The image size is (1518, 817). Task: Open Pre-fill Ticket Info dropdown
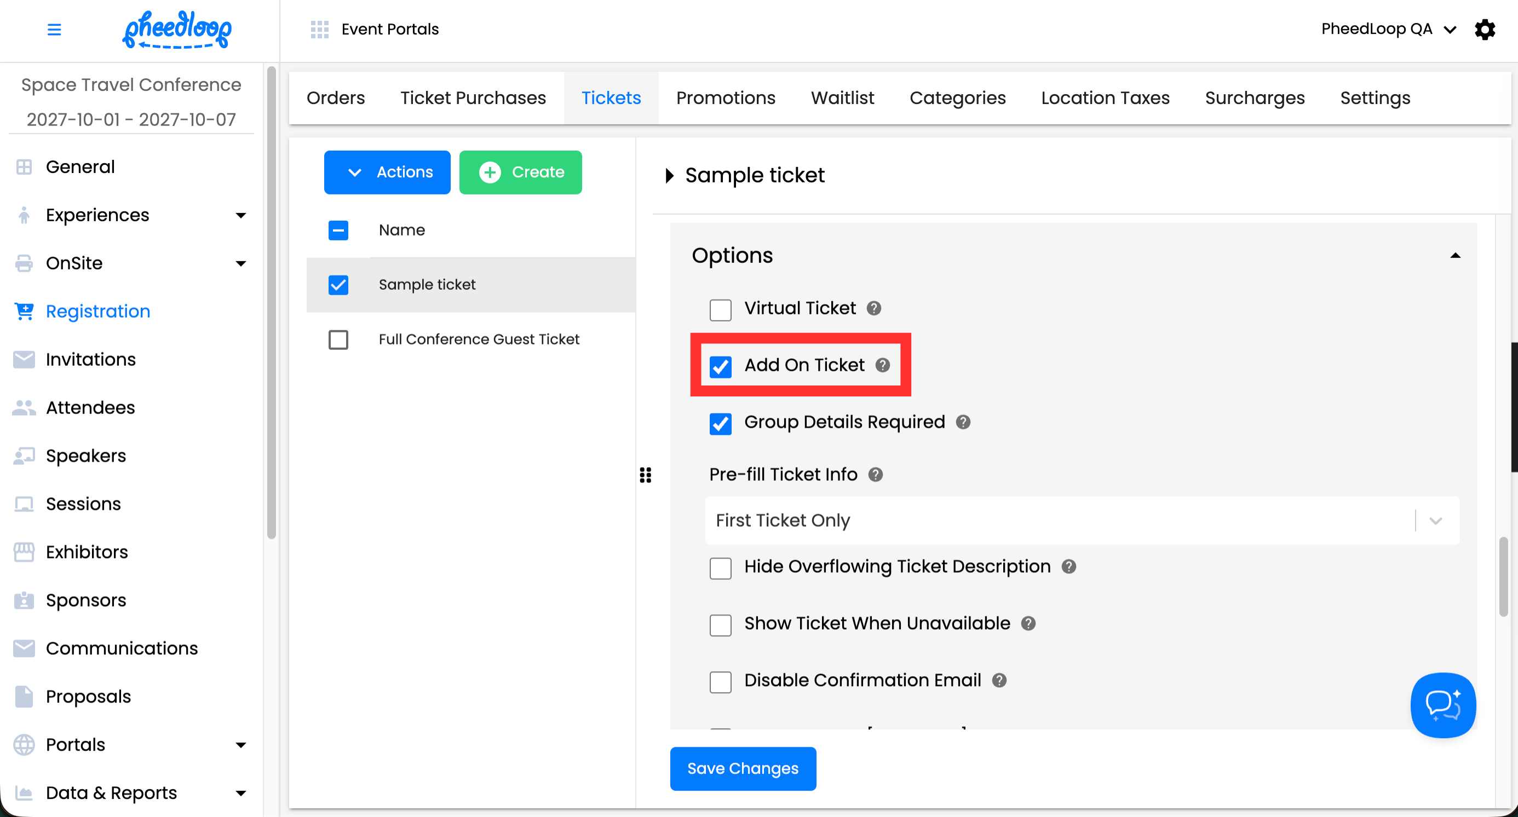click(1082, 521)
